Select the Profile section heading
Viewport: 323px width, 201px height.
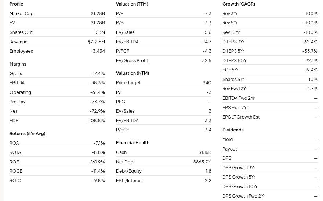16,4
